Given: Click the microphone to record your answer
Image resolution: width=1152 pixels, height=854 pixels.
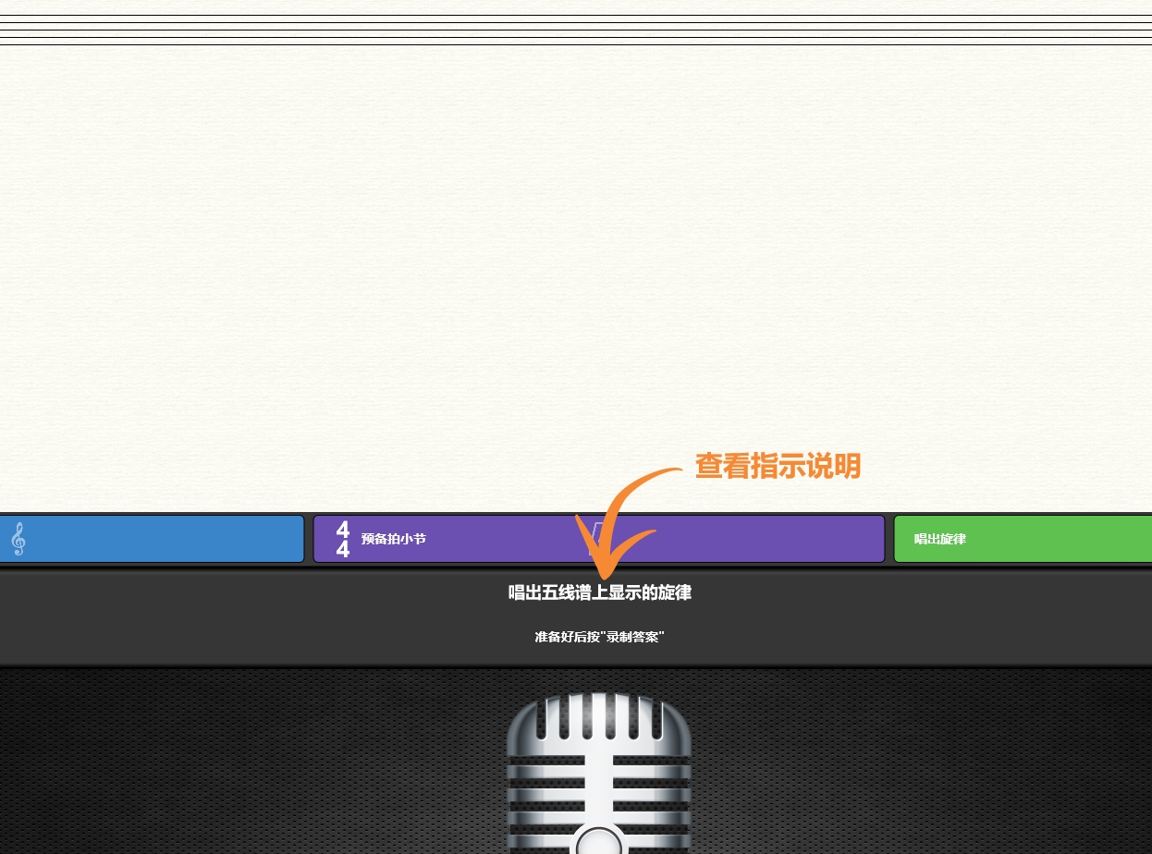Looking at the screenshot, I should (x=599, y=775).
